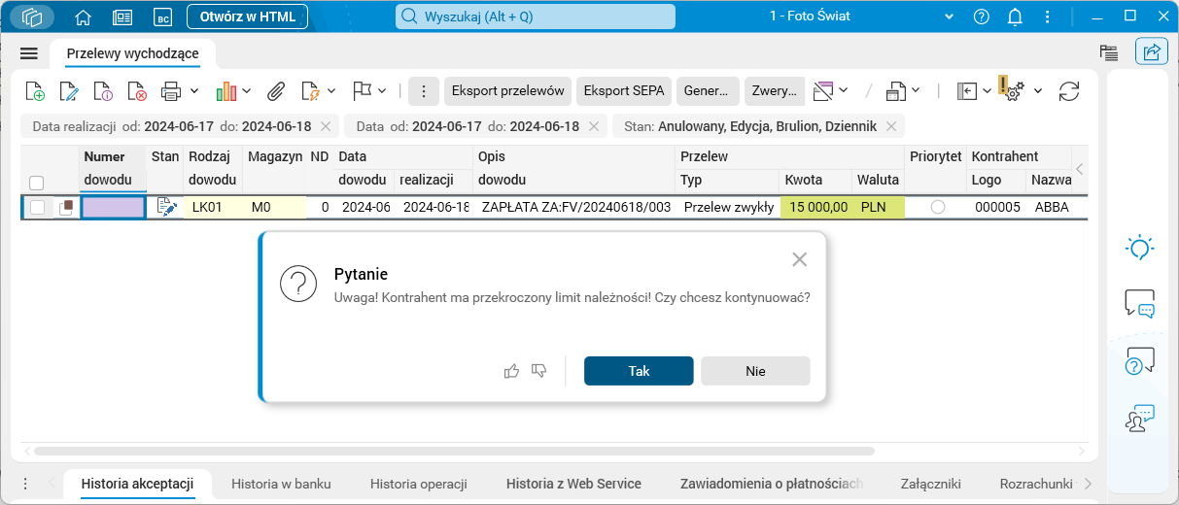The image size is (1179, 505).
Task: Refresh the transfers list
Action: (x=1069, y=91)
